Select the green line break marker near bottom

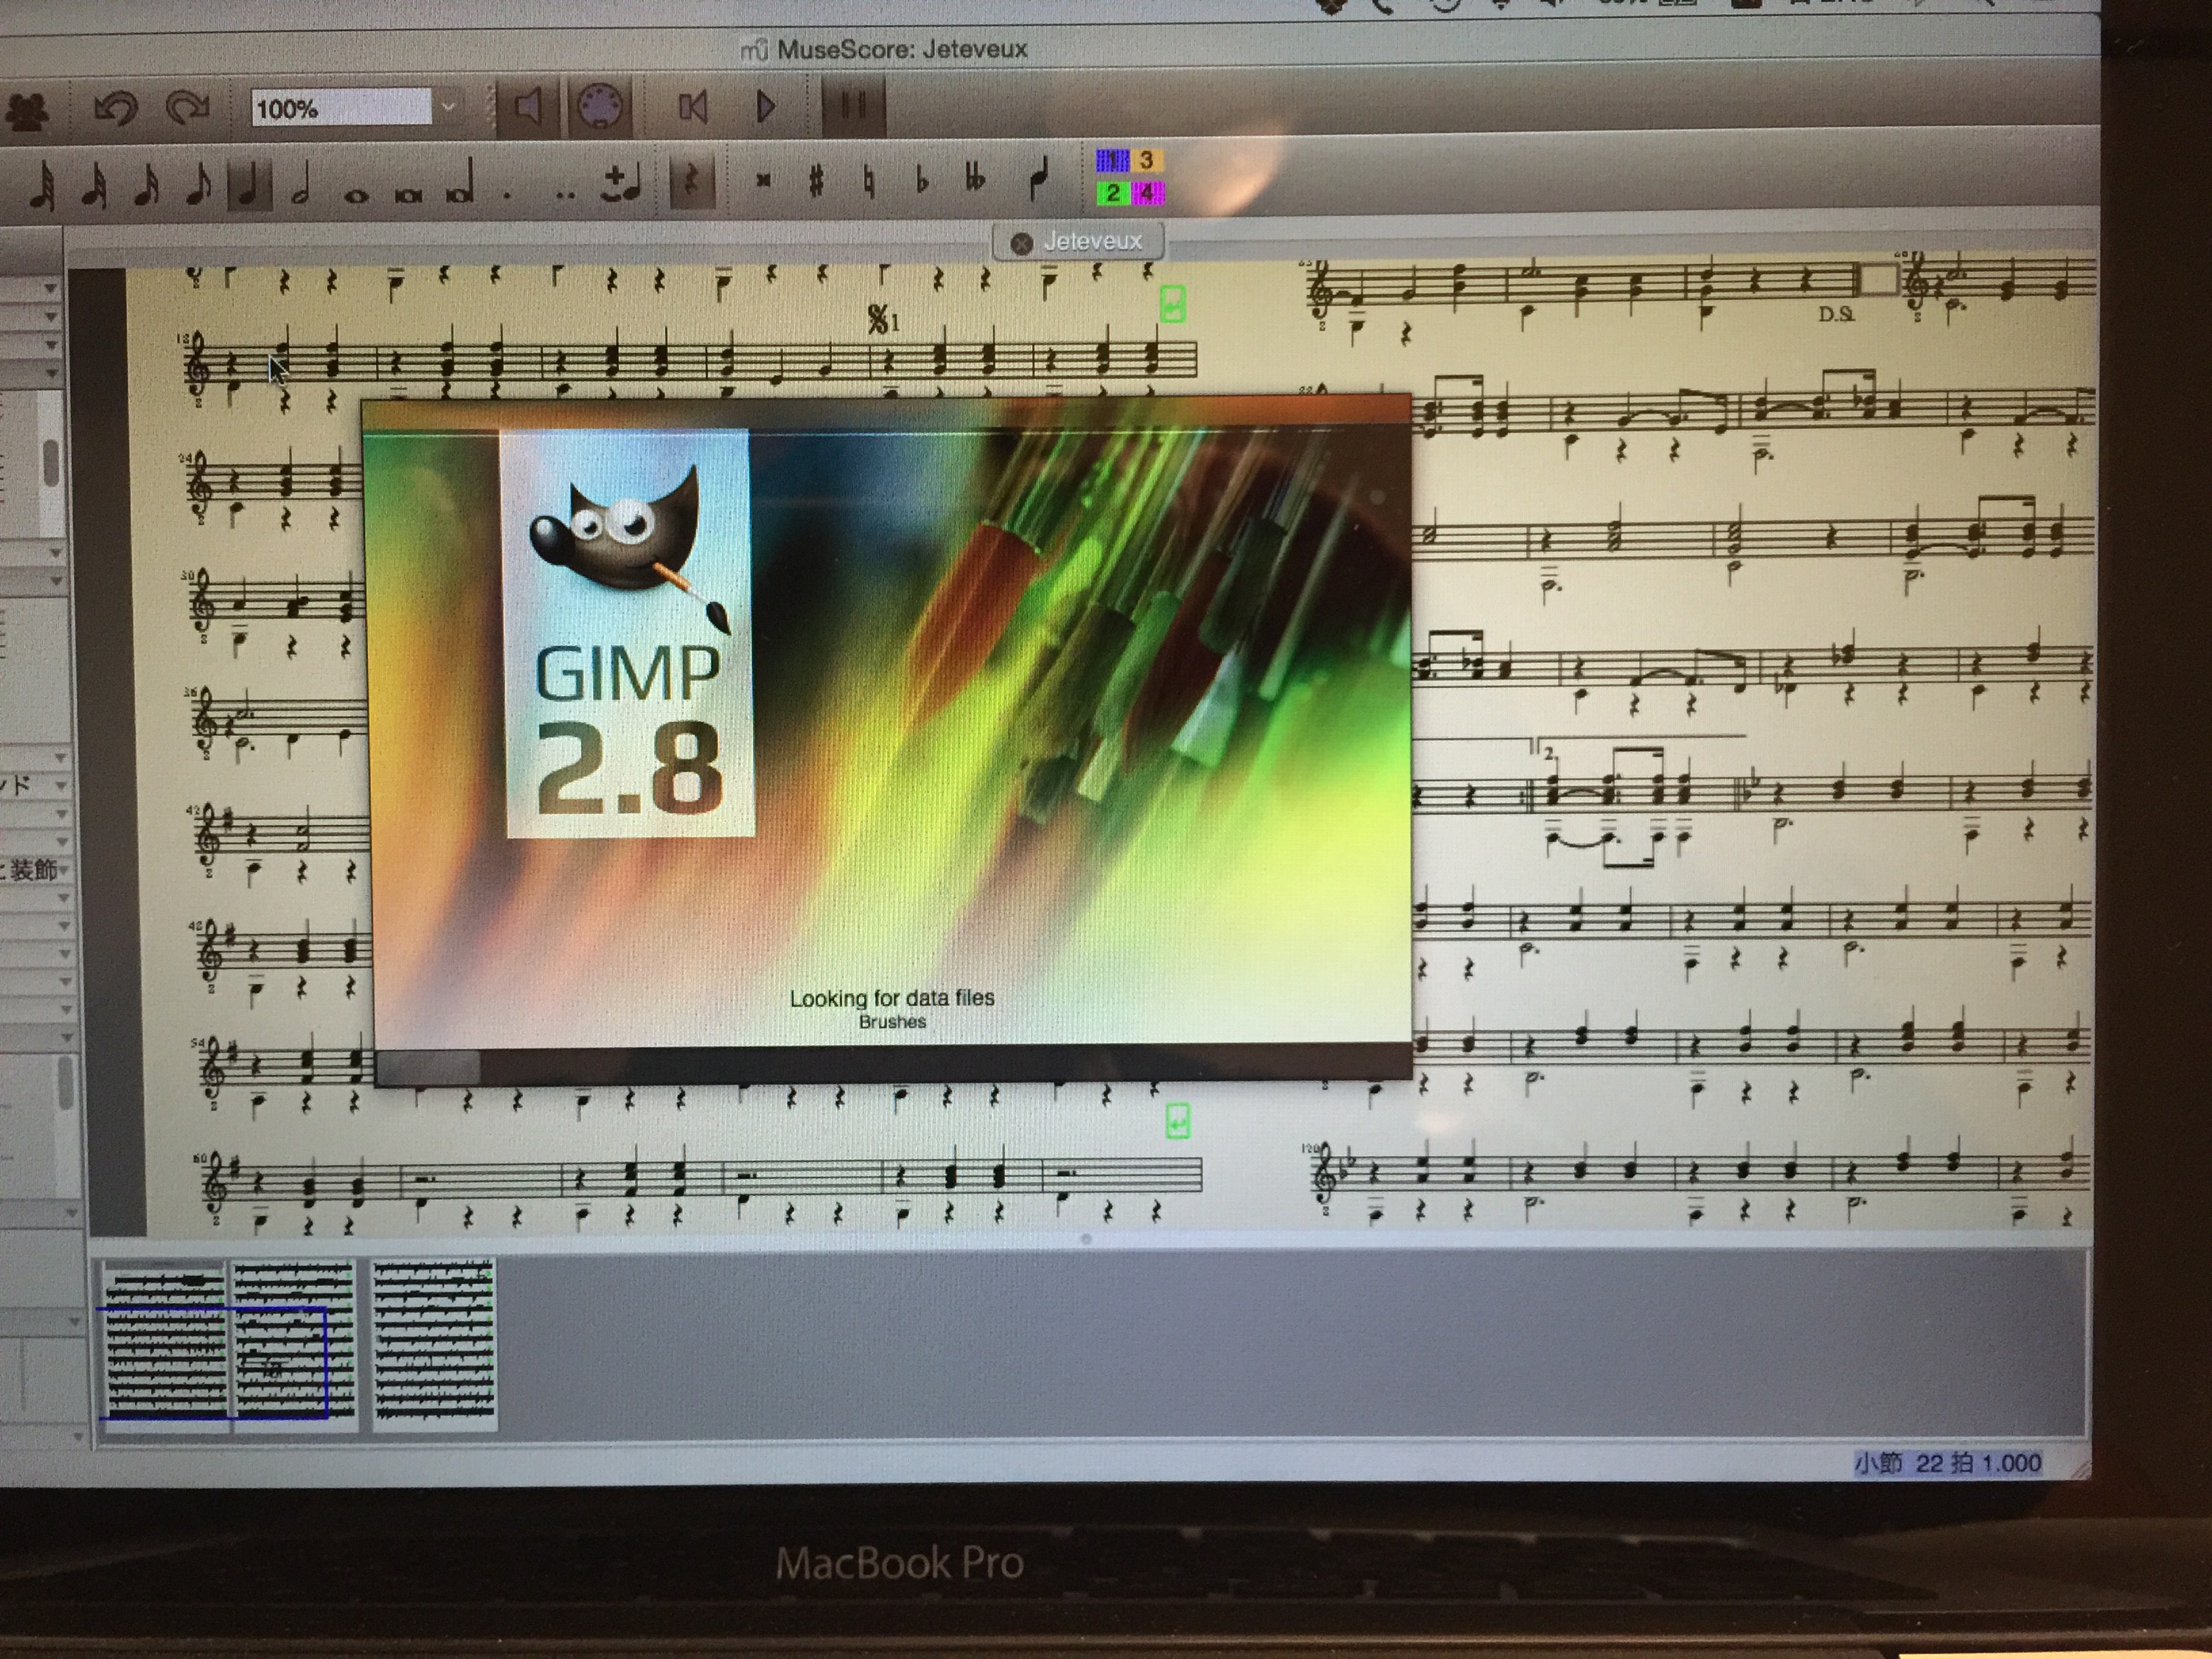(x=1178, y=1121)
